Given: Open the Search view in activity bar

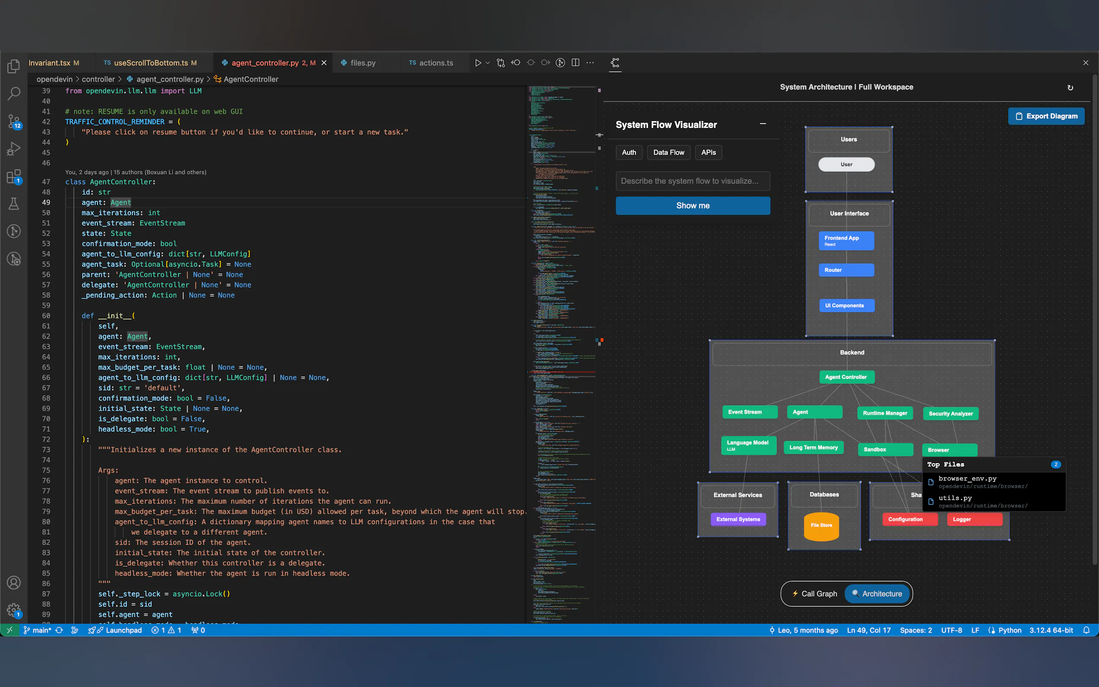Looking at the screenshot, I should (14, 93).
